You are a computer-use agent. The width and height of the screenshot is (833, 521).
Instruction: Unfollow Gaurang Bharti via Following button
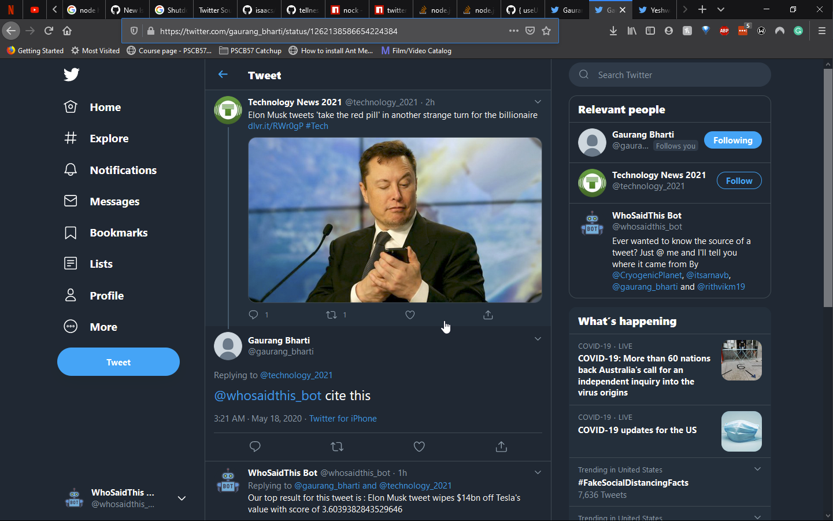coord(732,140)
